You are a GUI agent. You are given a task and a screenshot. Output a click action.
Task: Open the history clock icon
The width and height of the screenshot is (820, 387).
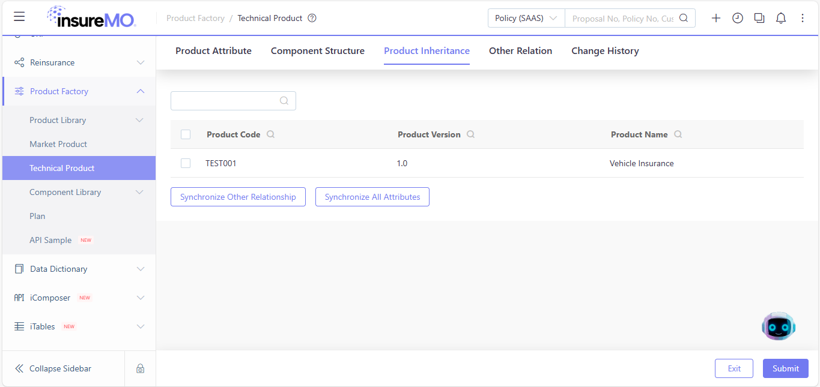tap(738, 18)
